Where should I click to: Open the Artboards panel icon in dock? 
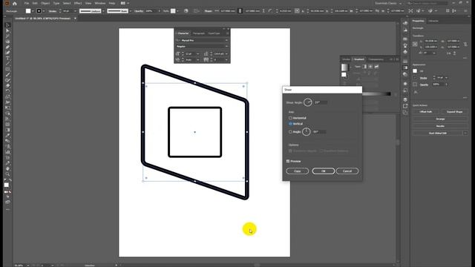coord(405,113)
